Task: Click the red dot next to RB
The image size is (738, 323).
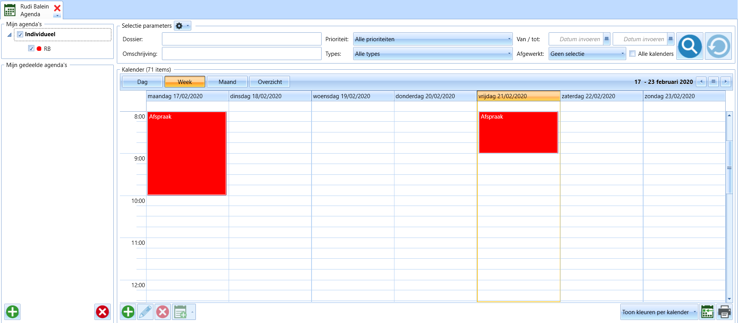Action: [39, 49]
